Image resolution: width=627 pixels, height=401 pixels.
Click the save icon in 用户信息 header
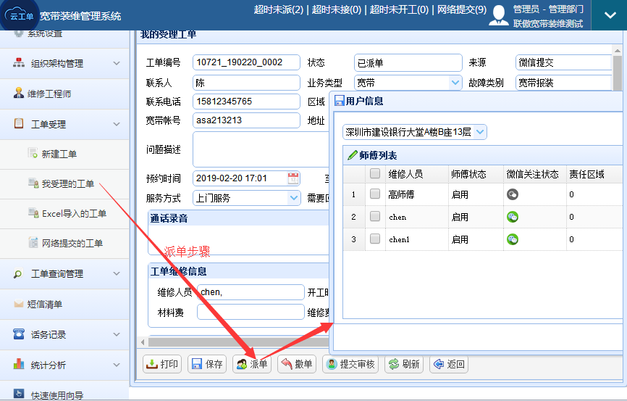[x=339, y=102]
